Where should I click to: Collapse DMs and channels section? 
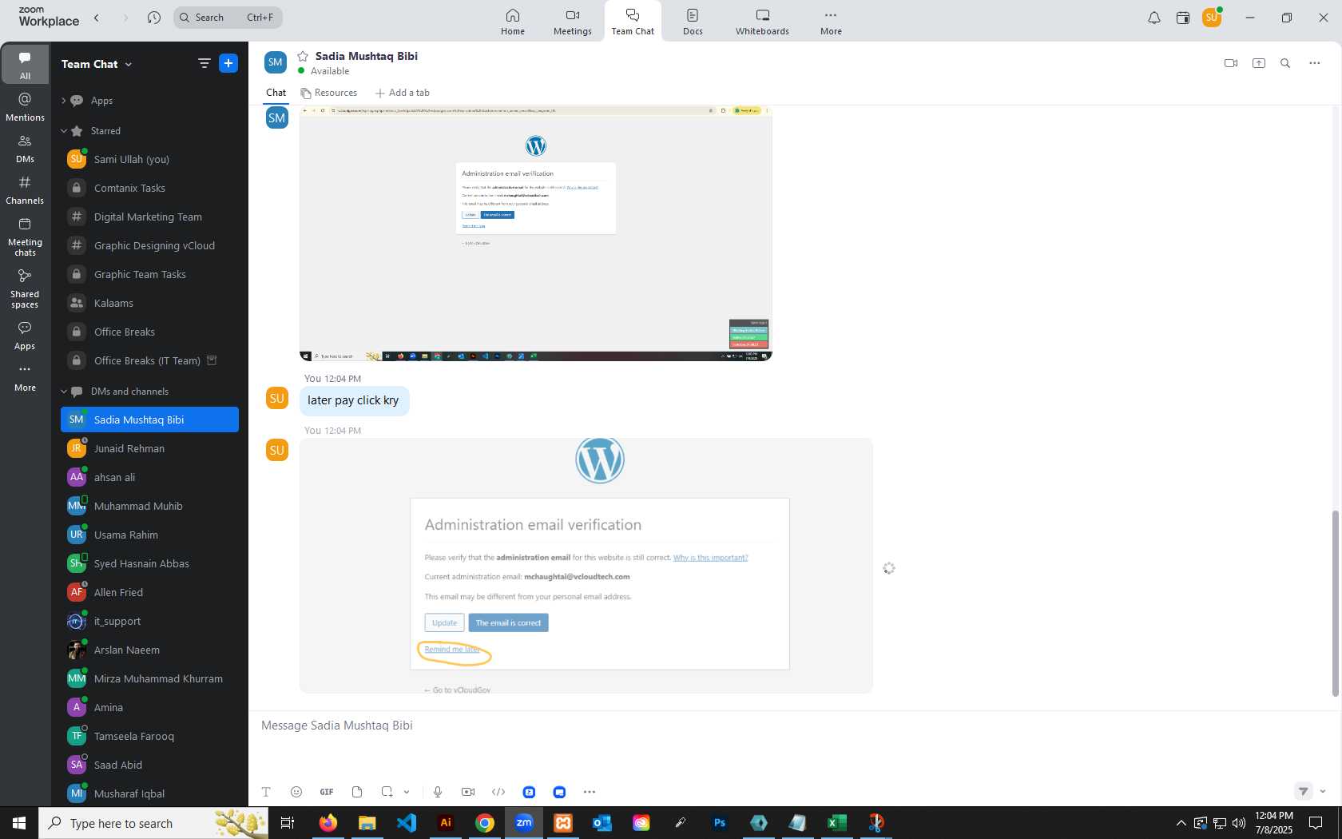coord(63,392)
